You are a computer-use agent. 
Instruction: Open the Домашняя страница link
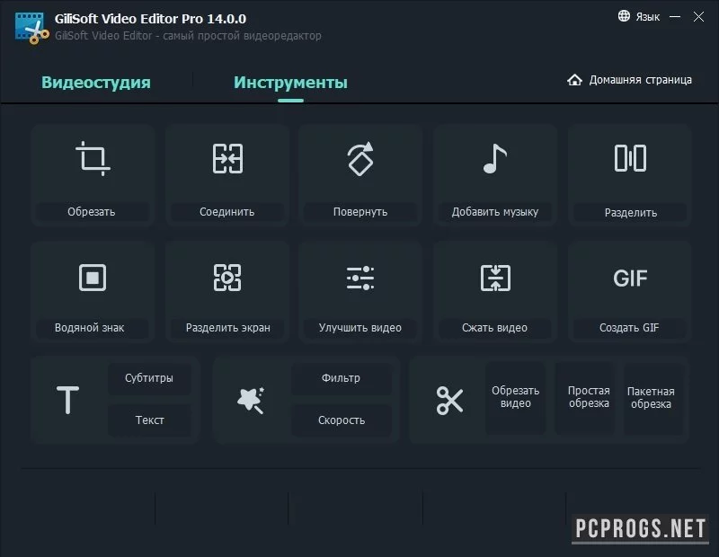pyautogui.click(x=640, y=80)
